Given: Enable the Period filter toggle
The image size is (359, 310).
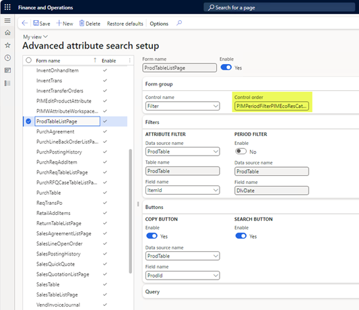Looking at the screenshot, I should point(240,152).
